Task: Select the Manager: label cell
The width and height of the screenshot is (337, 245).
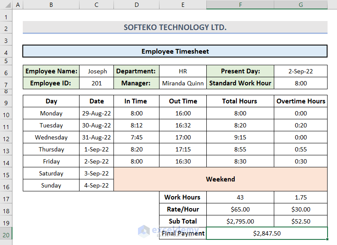Action: 137,83
